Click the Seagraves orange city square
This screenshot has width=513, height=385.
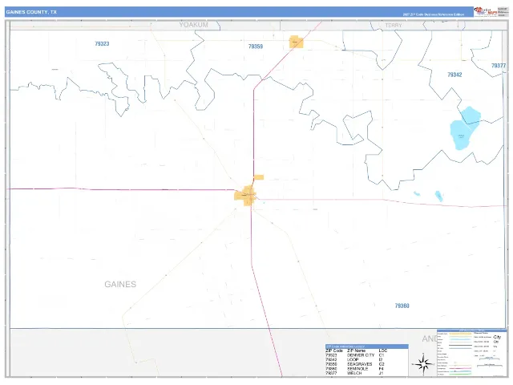coord(296,42)
